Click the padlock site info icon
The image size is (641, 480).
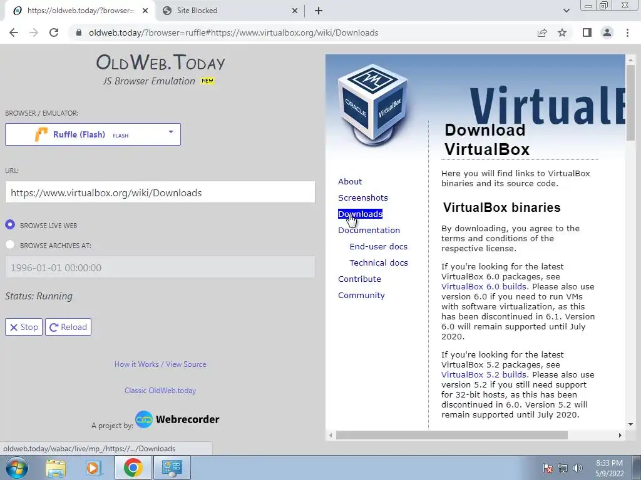(79, 32)
